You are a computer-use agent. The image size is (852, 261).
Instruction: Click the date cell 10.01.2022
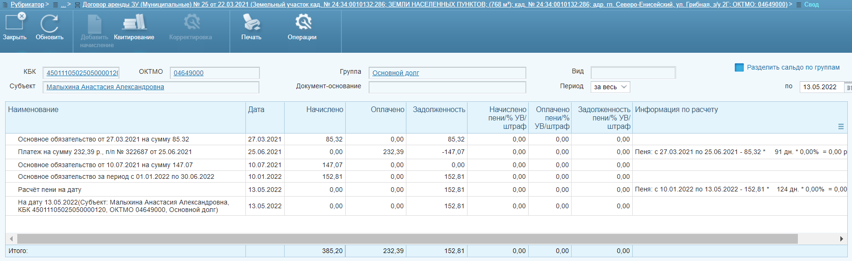tap(265, 176)
